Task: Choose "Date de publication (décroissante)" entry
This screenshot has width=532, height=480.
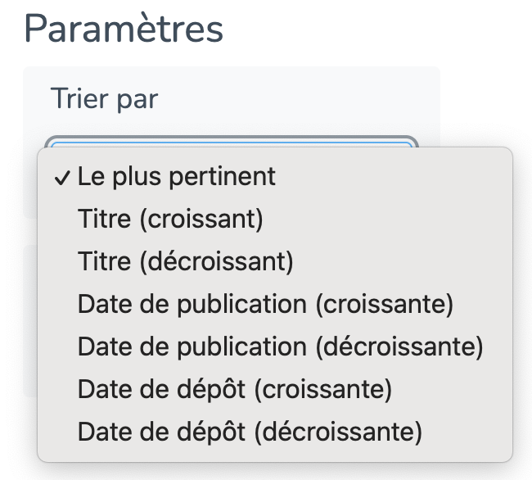Action: tap(280, 346)
